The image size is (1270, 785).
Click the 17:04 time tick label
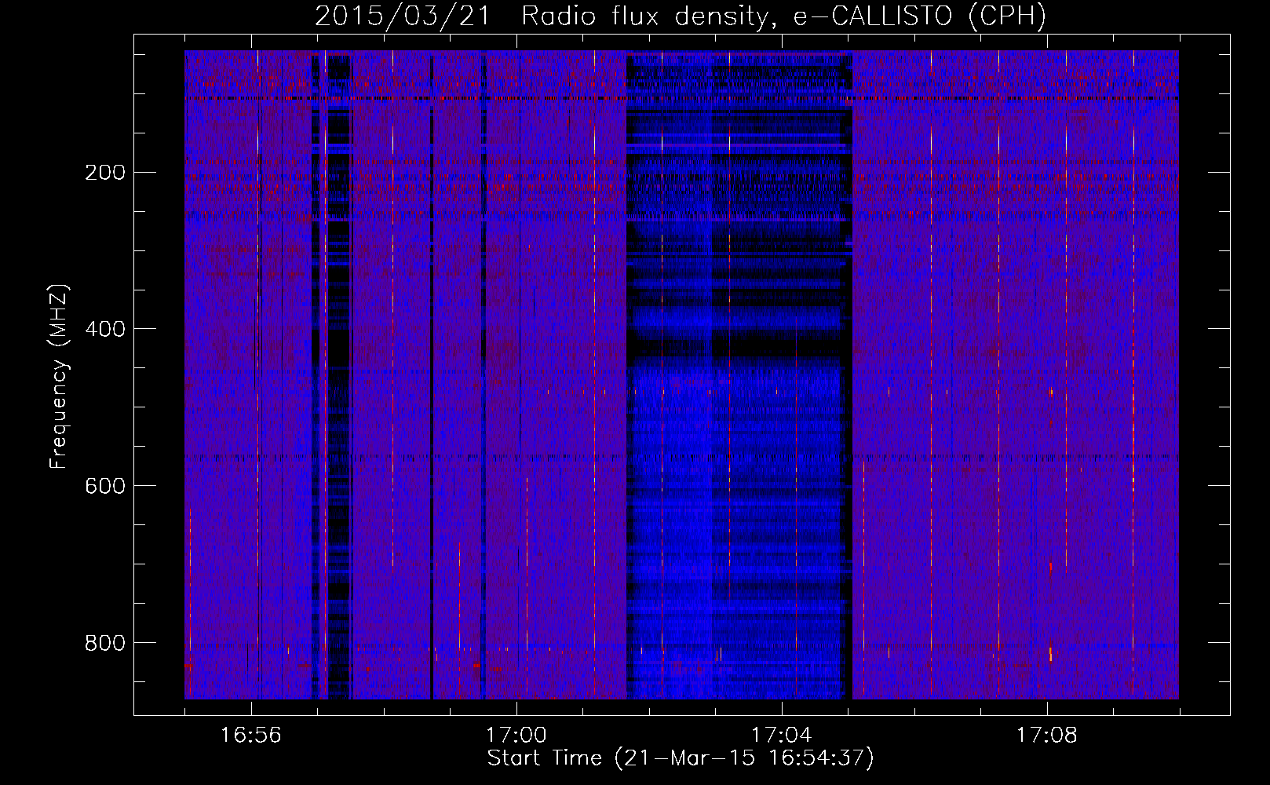tap(782, 736)
